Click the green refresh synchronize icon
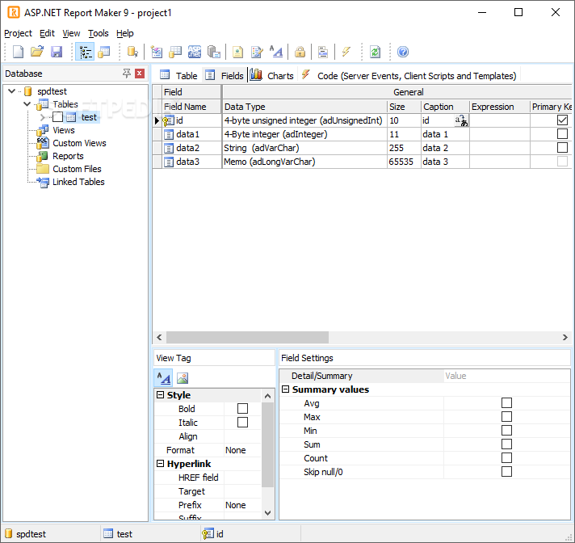Image resolution: width=575 pixels, height=543 pixels. (376, 52)
